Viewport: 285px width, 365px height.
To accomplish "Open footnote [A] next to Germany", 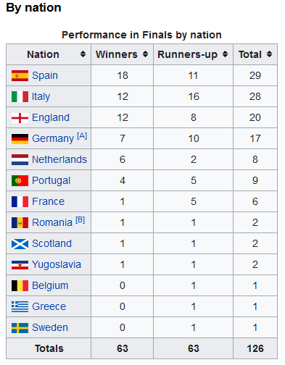I will 82,136.
